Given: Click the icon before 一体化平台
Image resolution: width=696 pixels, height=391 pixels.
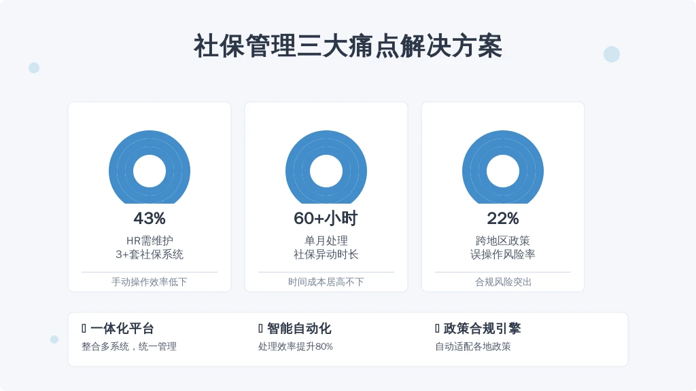Looking at the screenshot, I should [x=84, y=329].
